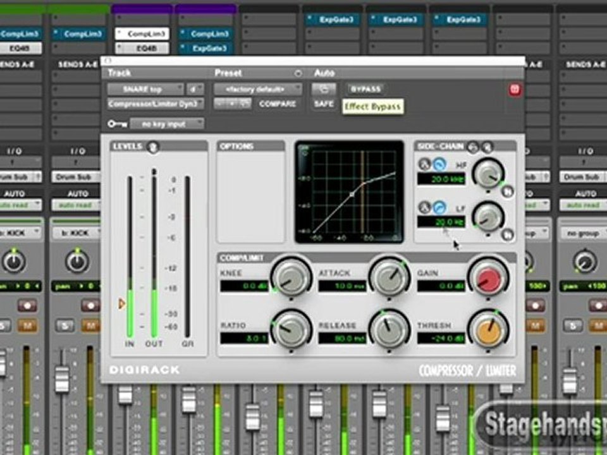607x455 pixels.
Task: Click the plug-in automation enable button under Auto
Action: click(x=324, y=89)
